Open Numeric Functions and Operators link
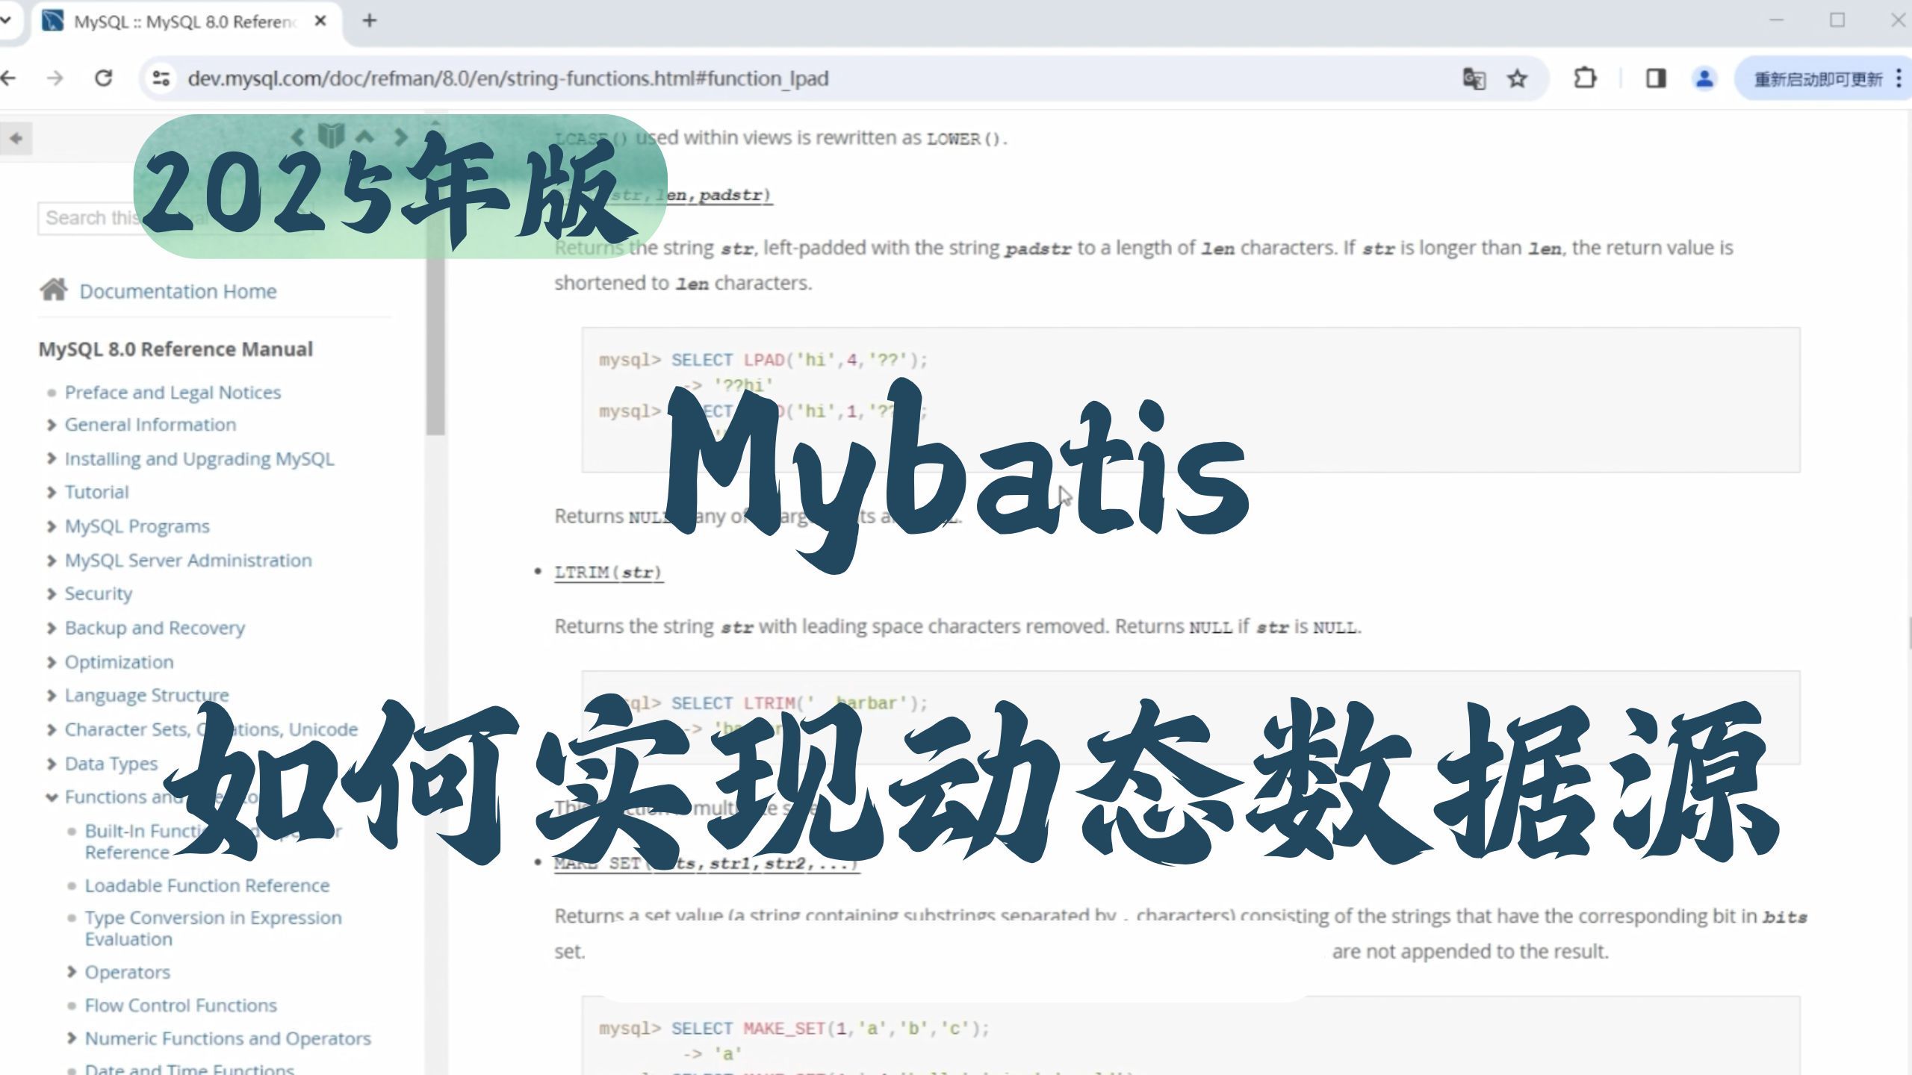The width and height of the screenshot is (1912, 1075). 228,1038
